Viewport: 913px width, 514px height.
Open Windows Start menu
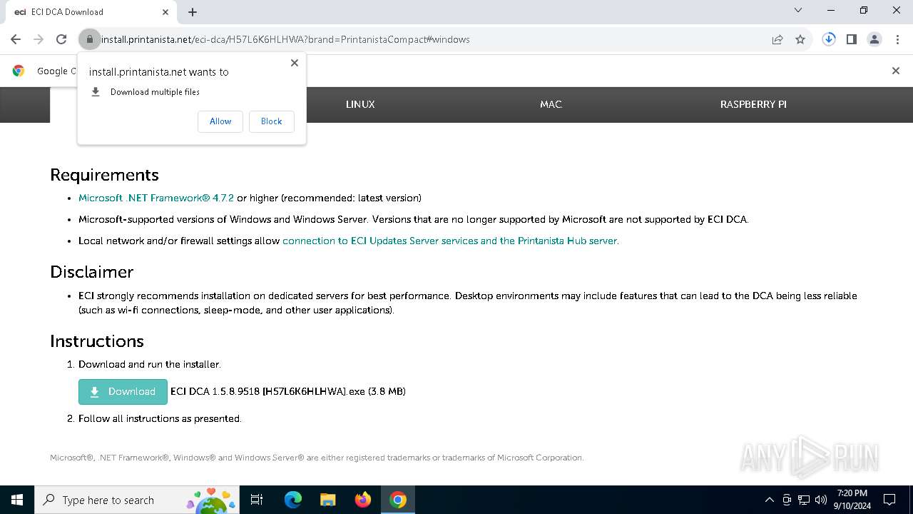[17, 500]
